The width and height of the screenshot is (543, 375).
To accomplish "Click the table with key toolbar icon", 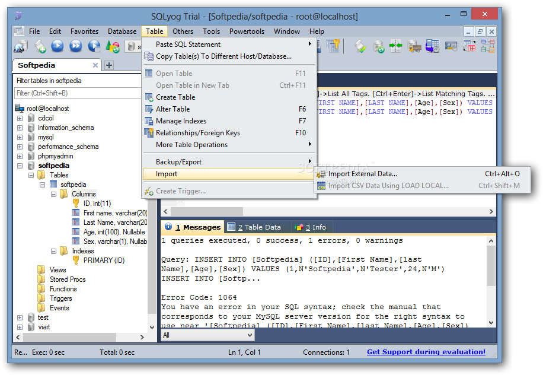I will coord(333,46).
